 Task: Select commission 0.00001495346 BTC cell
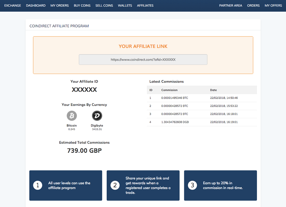coord(175,98)
